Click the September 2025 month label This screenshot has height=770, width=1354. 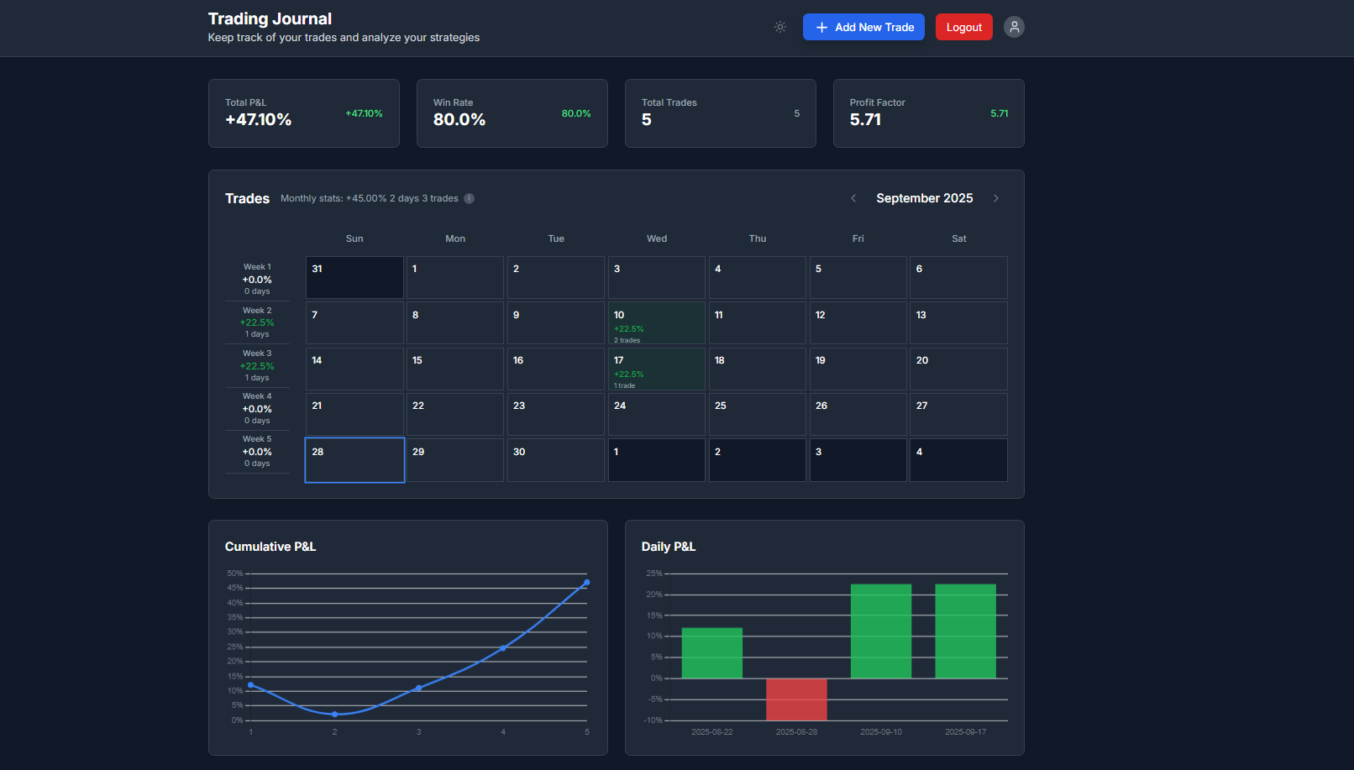click(924, 198)
